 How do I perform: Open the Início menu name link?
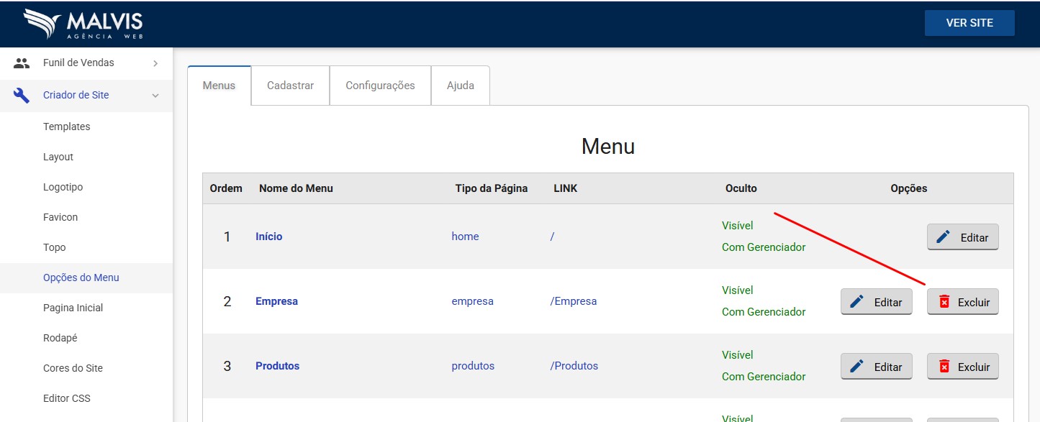pos(269,237)
